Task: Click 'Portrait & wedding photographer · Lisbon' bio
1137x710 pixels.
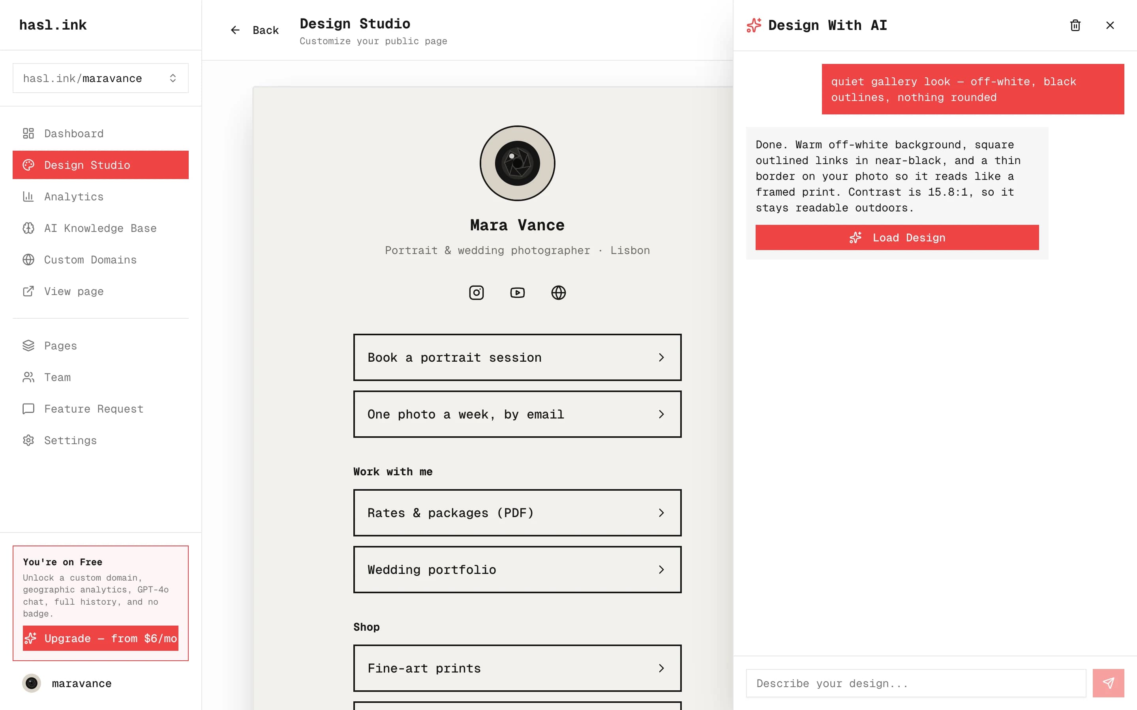Action: pos(517,250)
